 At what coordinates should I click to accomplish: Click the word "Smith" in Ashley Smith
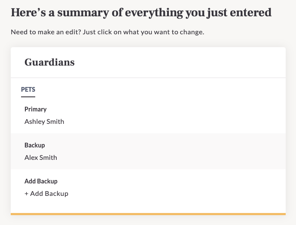pos(55,122)
